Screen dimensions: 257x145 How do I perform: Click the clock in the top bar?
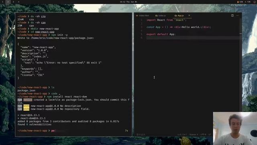128,2
